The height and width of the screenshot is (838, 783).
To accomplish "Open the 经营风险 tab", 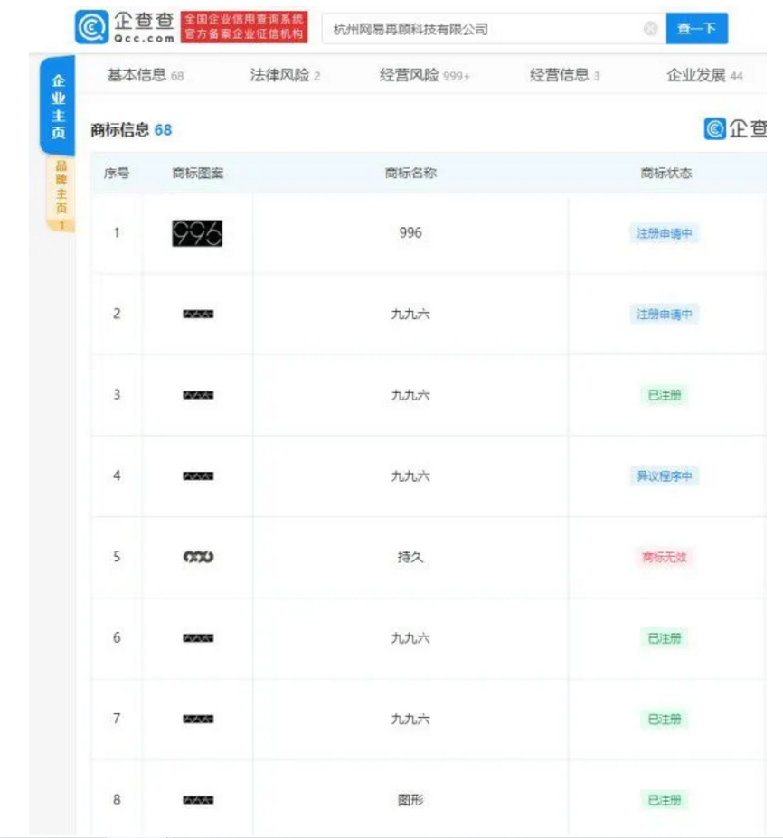I will pyautogui.click(x=424, y=75).
